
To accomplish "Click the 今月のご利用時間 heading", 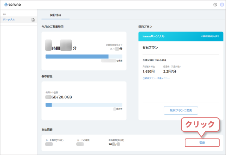I will tap(53, 27).
